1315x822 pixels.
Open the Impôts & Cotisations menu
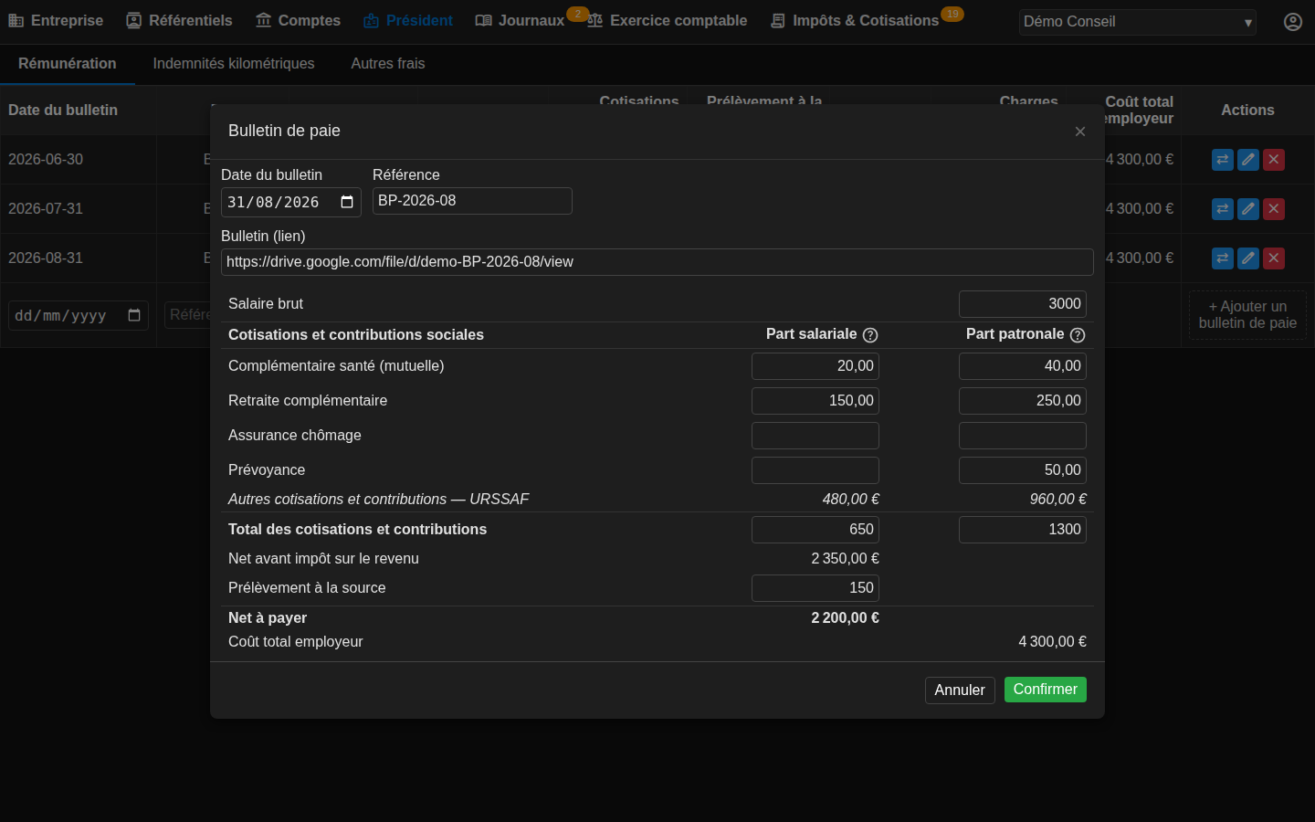(x=855, y=20)
